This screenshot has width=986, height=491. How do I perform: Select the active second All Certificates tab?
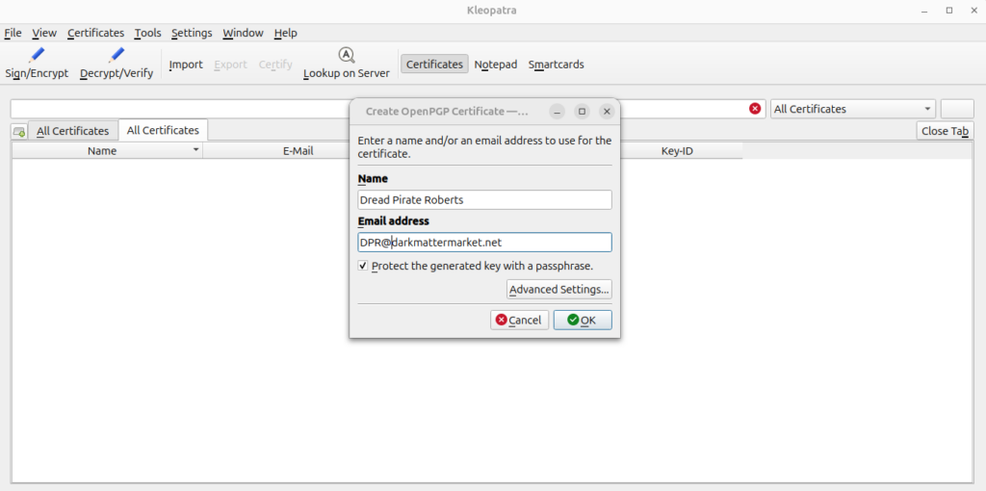click(x=163, y=130)
